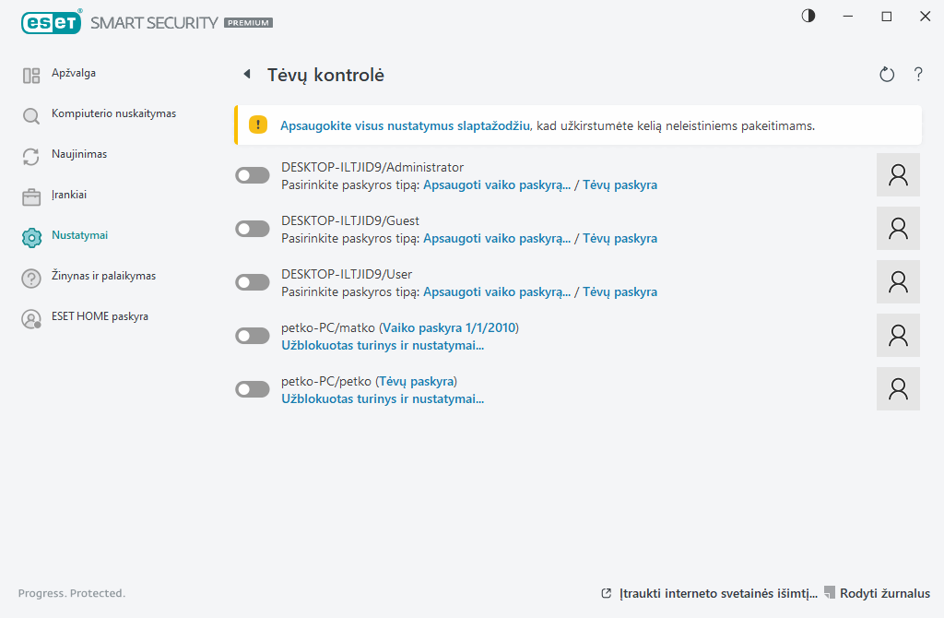The width and height of the screenshot is (944, 618).
Task: Select Tėvų paskyra for the User account
Action: (x=620, y=291)
